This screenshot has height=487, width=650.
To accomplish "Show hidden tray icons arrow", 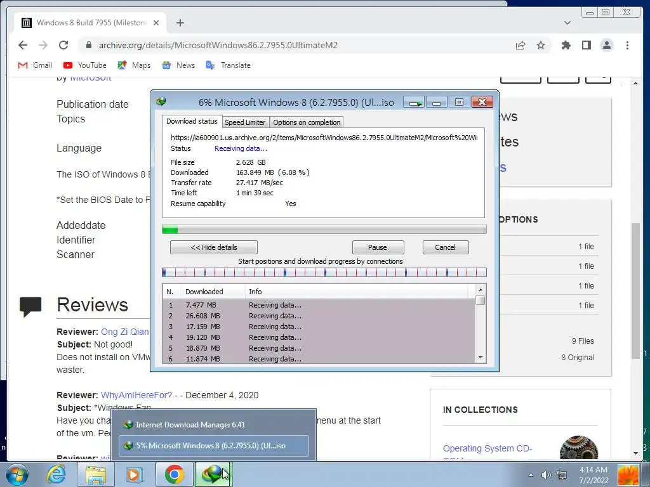I will pyautogui.click(x=531, y=474).
